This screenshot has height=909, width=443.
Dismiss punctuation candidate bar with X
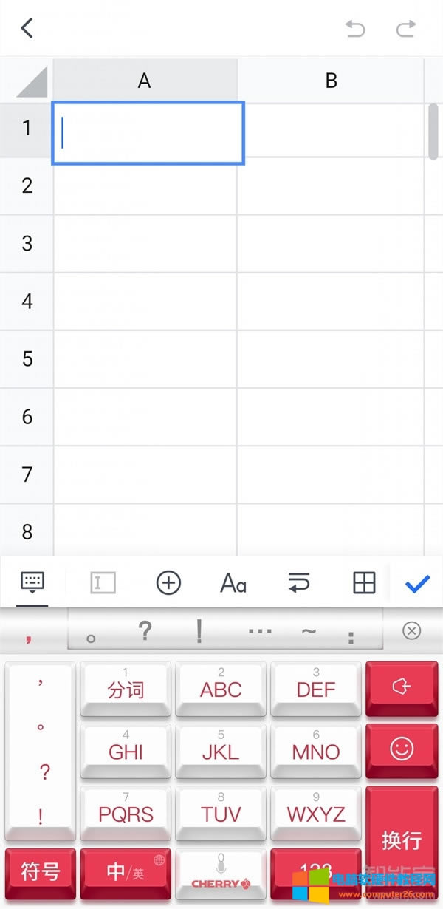point(412,630)
